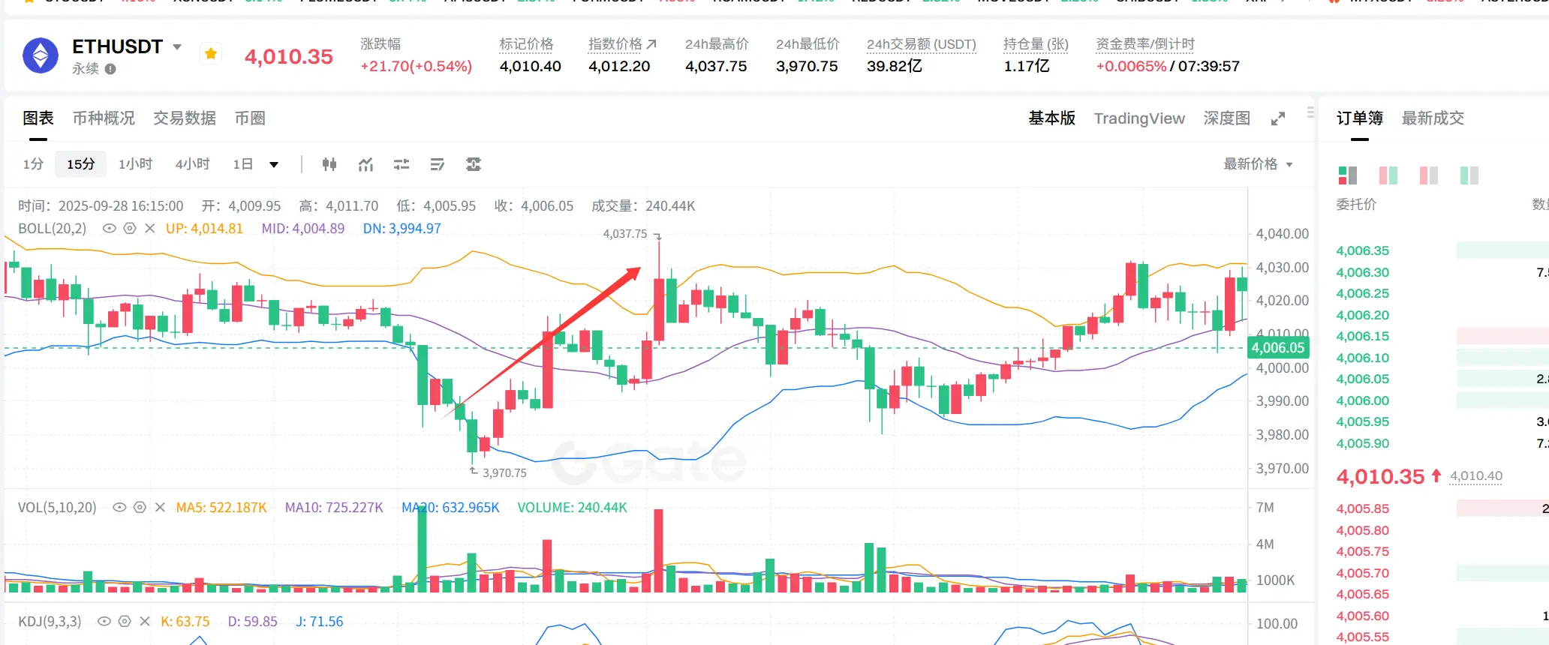Click the Ethereum coin logo
The image size is (1549, 645).
coord(41,56)
